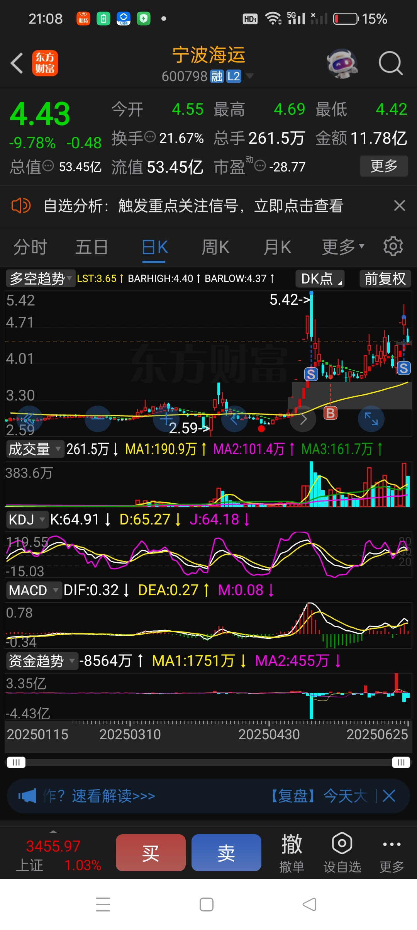Tap Android recent apps menu button
The image size is (417, 930).
point(103,904)
